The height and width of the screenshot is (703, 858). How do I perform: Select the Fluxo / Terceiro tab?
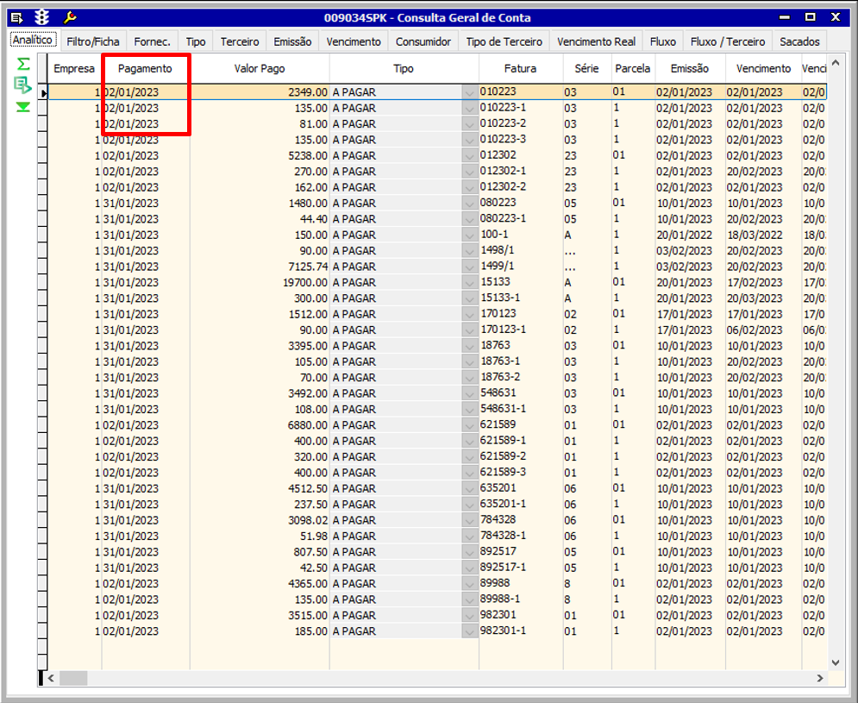point(727,41)
